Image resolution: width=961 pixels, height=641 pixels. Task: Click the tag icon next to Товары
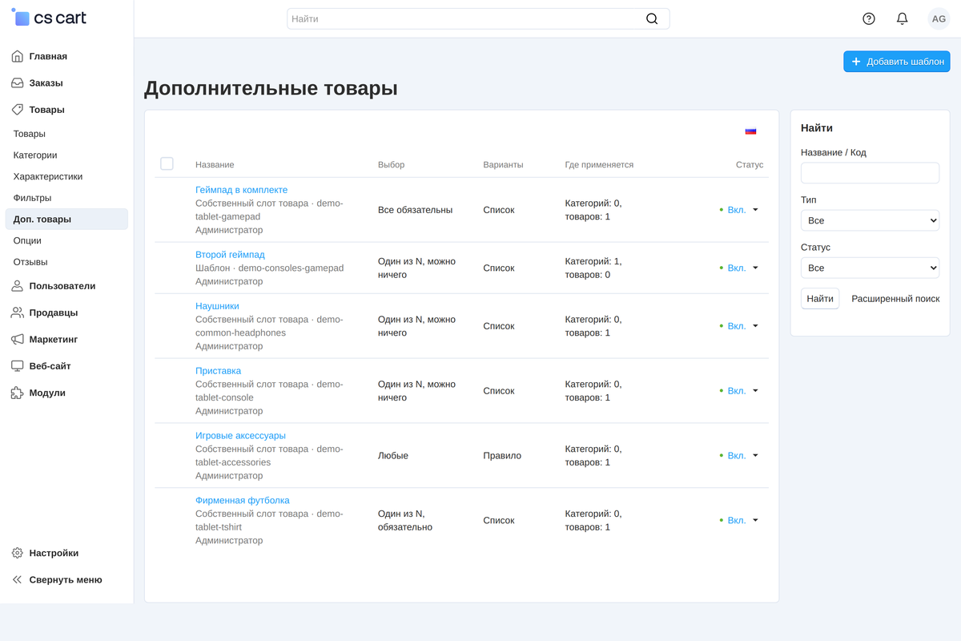(18, 110)
